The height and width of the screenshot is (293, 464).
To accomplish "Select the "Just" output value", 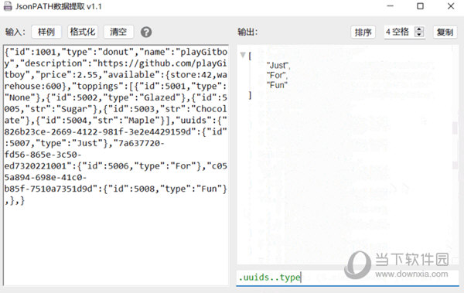I will click(278, 66).
